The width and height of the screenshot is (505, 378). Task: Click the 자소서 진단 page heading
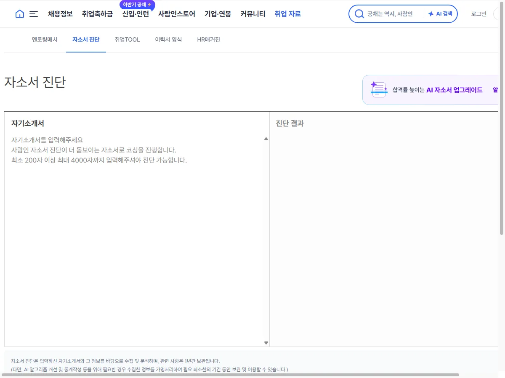(35, 82)
